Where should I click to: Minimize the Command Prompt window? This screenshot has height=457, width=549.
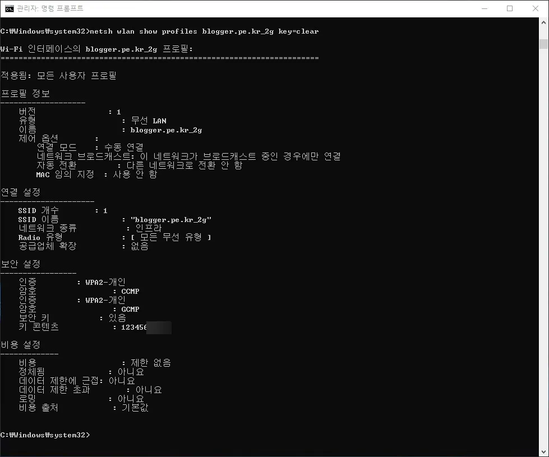coord(484,8)
